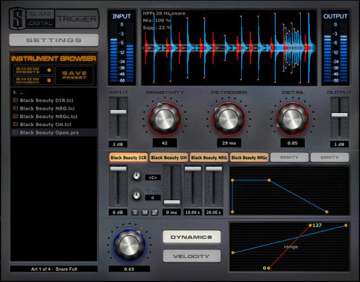This screenshot has height=282, width=360.
Task: Click instrument icon beside Black Beauty NRGc.tci
Action: click(x=15, y=116)
